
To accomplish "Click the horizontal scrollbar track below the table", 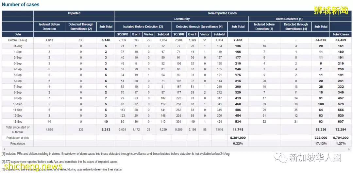I will 176,149.
